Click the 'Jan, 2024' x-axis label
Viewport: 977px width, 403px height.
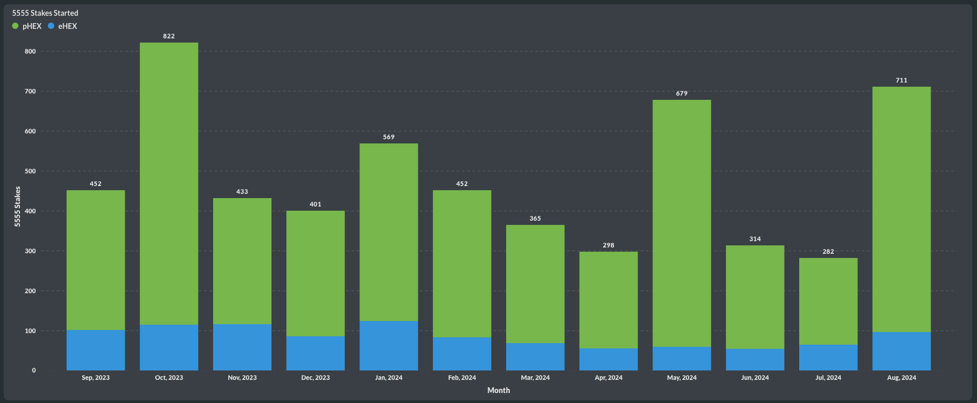tap(389, 378)
